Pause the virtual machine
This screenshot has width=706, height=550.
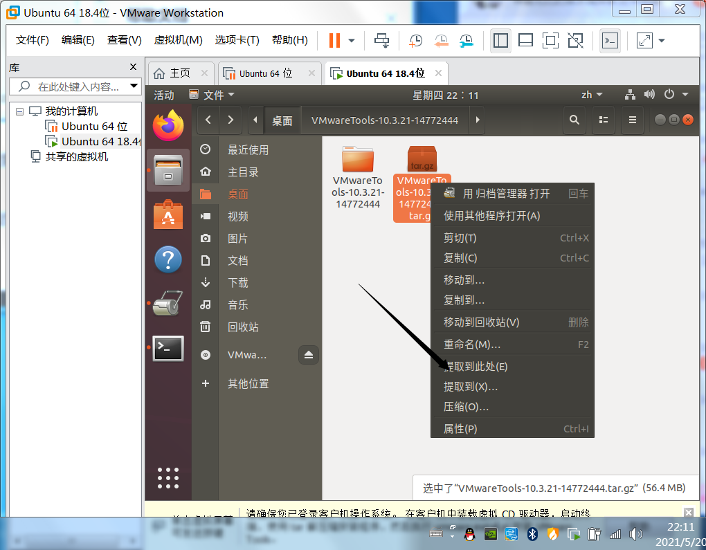click(334, 41)
